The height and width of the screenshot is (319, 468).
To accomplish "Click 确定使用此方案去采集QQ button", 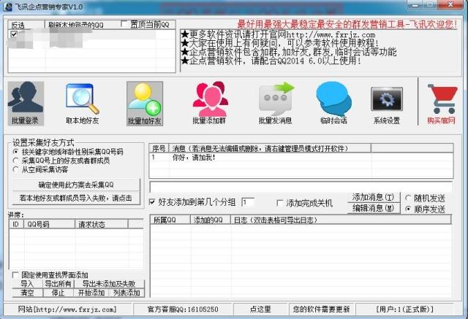I will coord(76,185).
